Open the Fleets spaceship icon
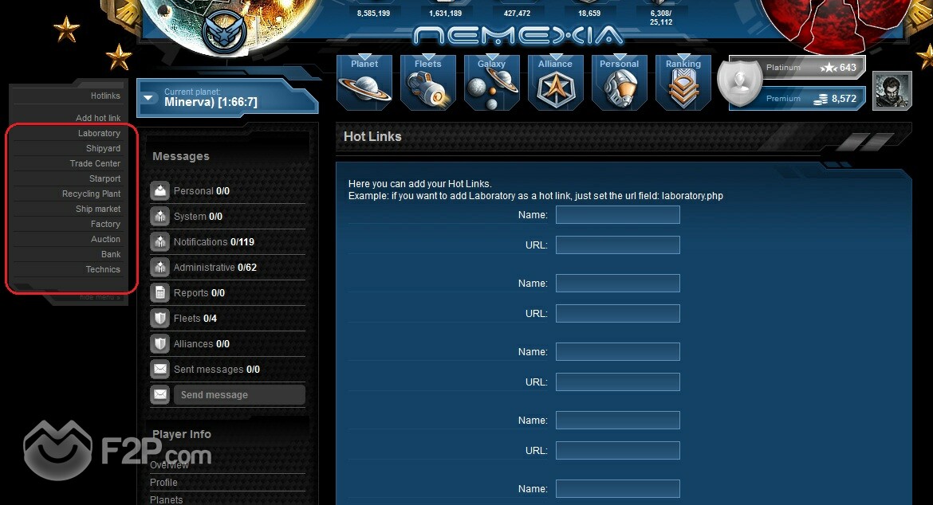Screen dimensions: 933x505 pos(427,83)
